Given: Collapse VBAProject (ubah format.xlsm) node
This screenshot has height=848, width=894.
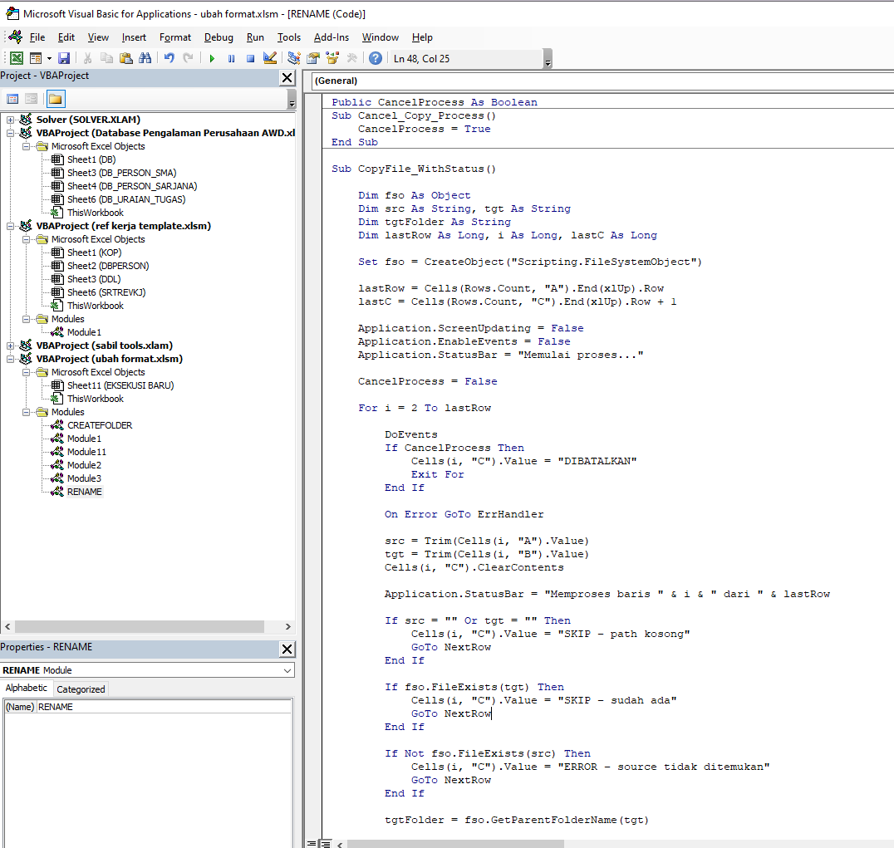Looking at the screenshot, I should point(10,359).
